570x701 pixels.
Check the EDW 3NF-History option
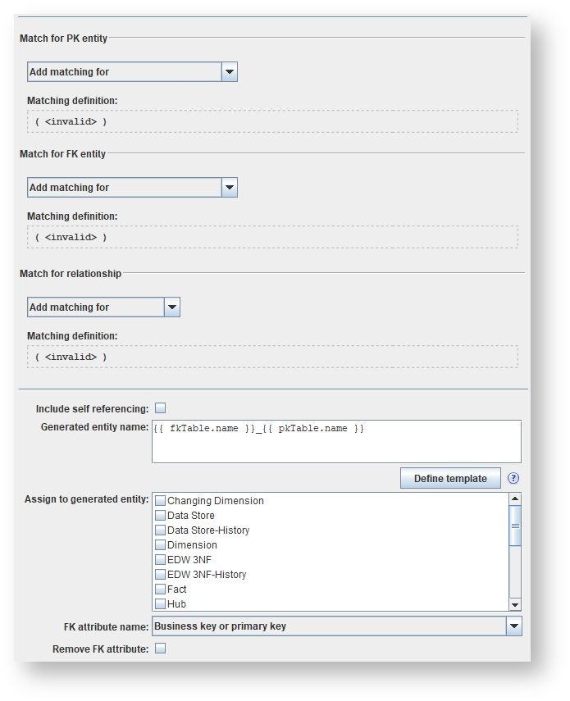click(x=161, y=575)
